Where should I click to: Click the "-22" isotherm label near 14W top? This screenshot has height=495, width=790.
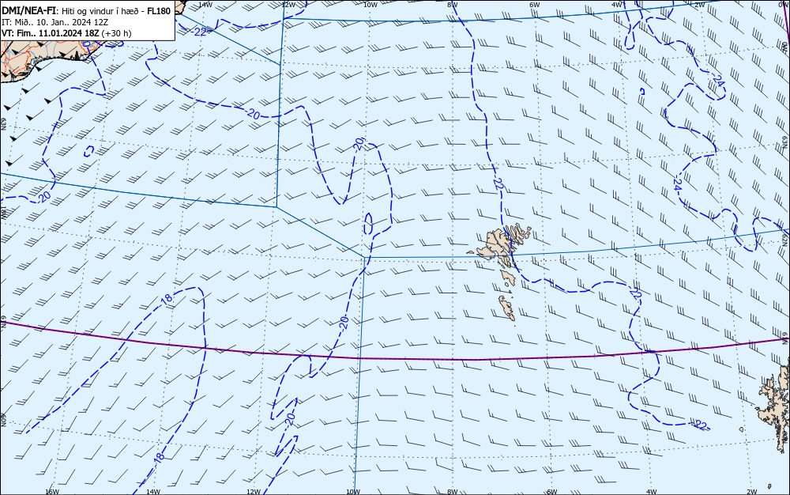200,32
